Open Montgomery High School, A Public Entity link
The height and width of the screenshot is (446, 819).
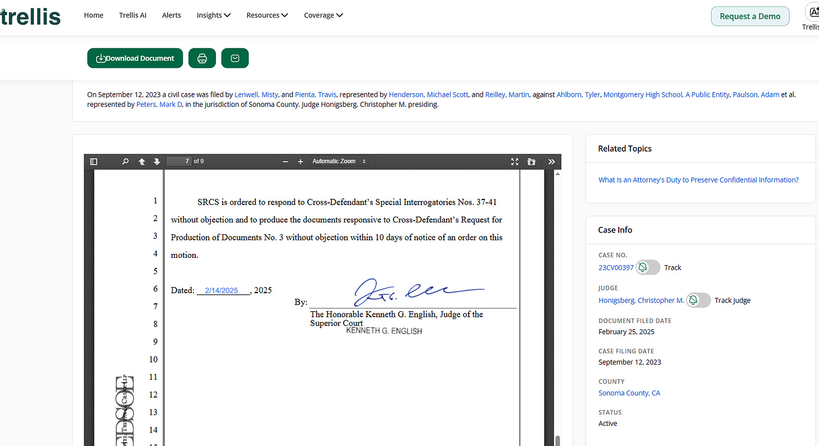point(666,94)
